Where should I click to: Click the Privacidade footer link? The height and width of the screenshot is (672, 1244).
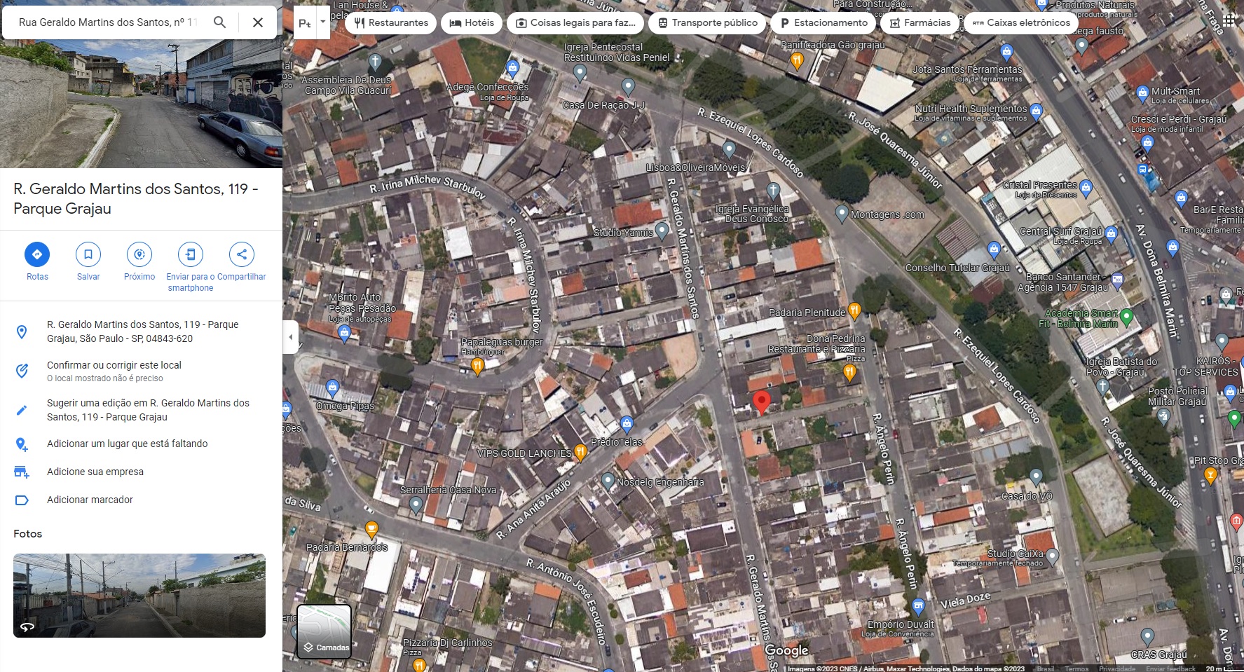pos(1117,668)
